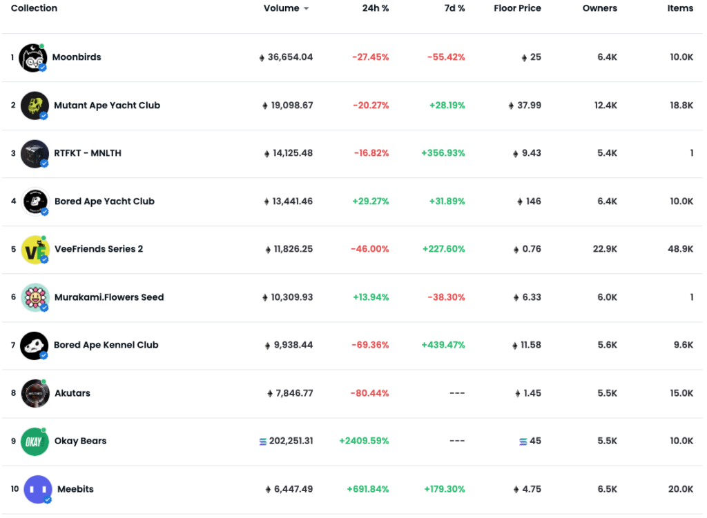Click the Moonbirds collection avatar icon
The width and height of the screenshot is (707, 518).
pyautogui.click(x=32, y=58)
